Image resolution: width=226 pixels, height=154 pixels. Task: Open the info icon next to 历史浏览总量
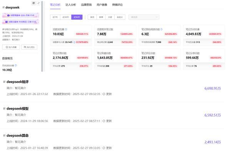(16, 65)
